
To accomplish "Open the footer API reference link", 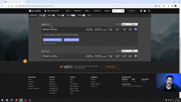I will point(74,84).
